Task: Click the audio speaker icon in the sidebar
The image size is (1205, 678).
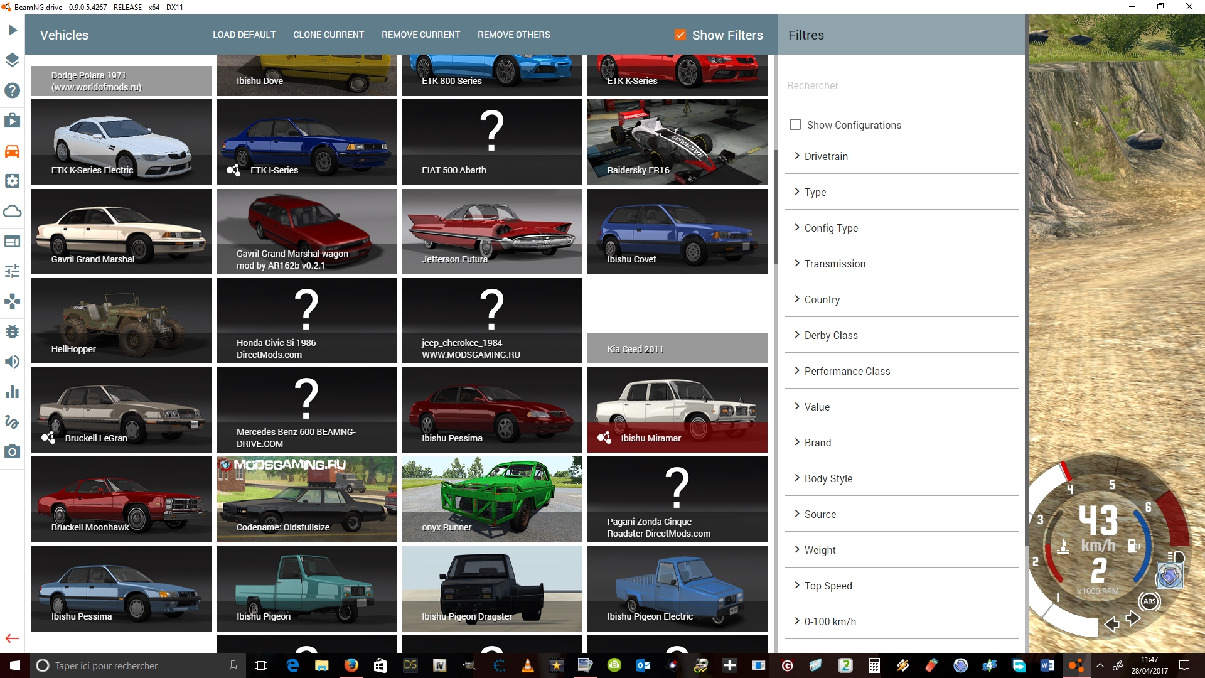Action: (x=13, y=362)
